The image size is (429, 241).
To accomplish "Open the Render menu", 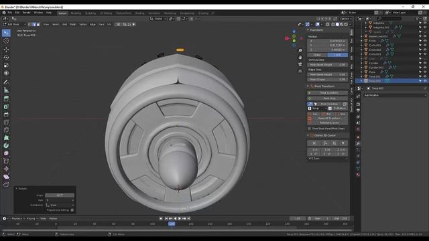I will (27, 13).
